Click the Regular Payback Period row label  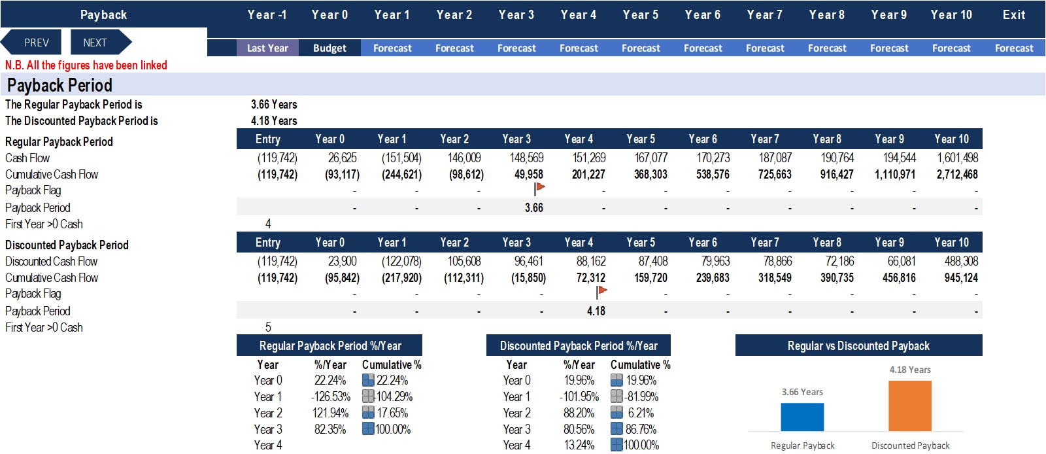59,141
